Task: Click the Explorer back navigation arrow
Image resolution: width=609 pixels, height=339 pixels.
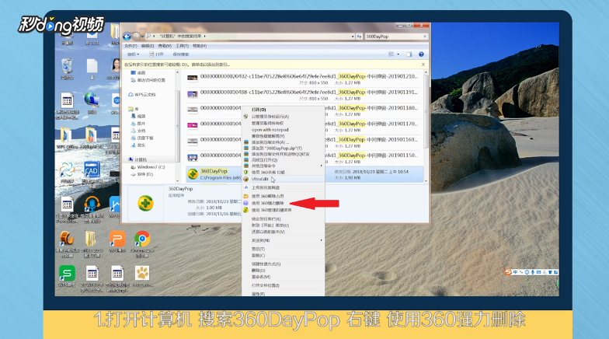Action: pyautogui.click(x=127, y=37)
